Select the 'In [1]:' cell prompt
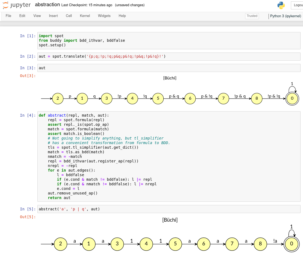 [28, 36]
